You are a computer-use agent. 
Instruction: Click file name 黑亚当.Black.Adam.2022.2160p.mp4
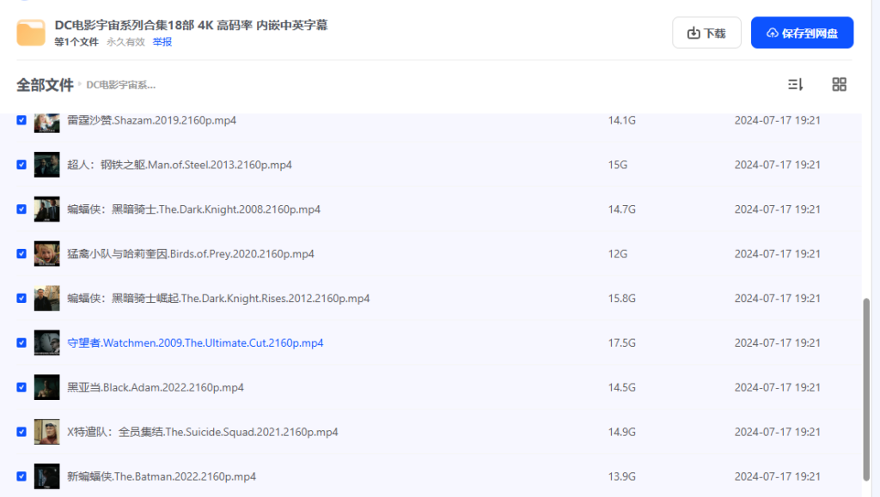[156, 387]
